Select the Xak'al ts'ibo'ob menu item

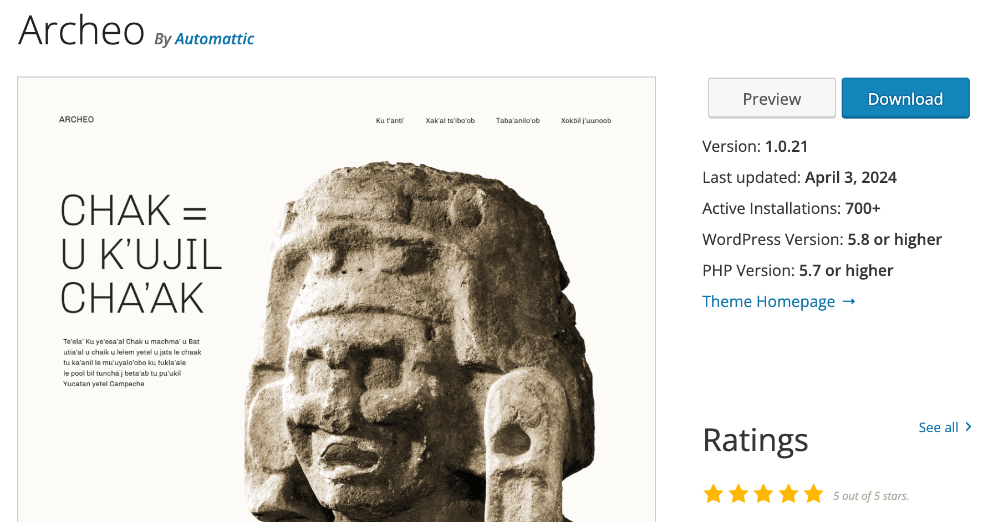point(450,120)
